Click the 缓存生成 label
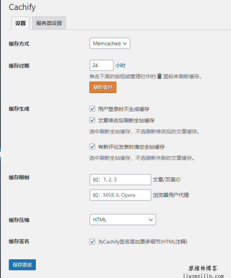This screenshot has height=278, width=231. pyautogui.click(x=19, y=109)
